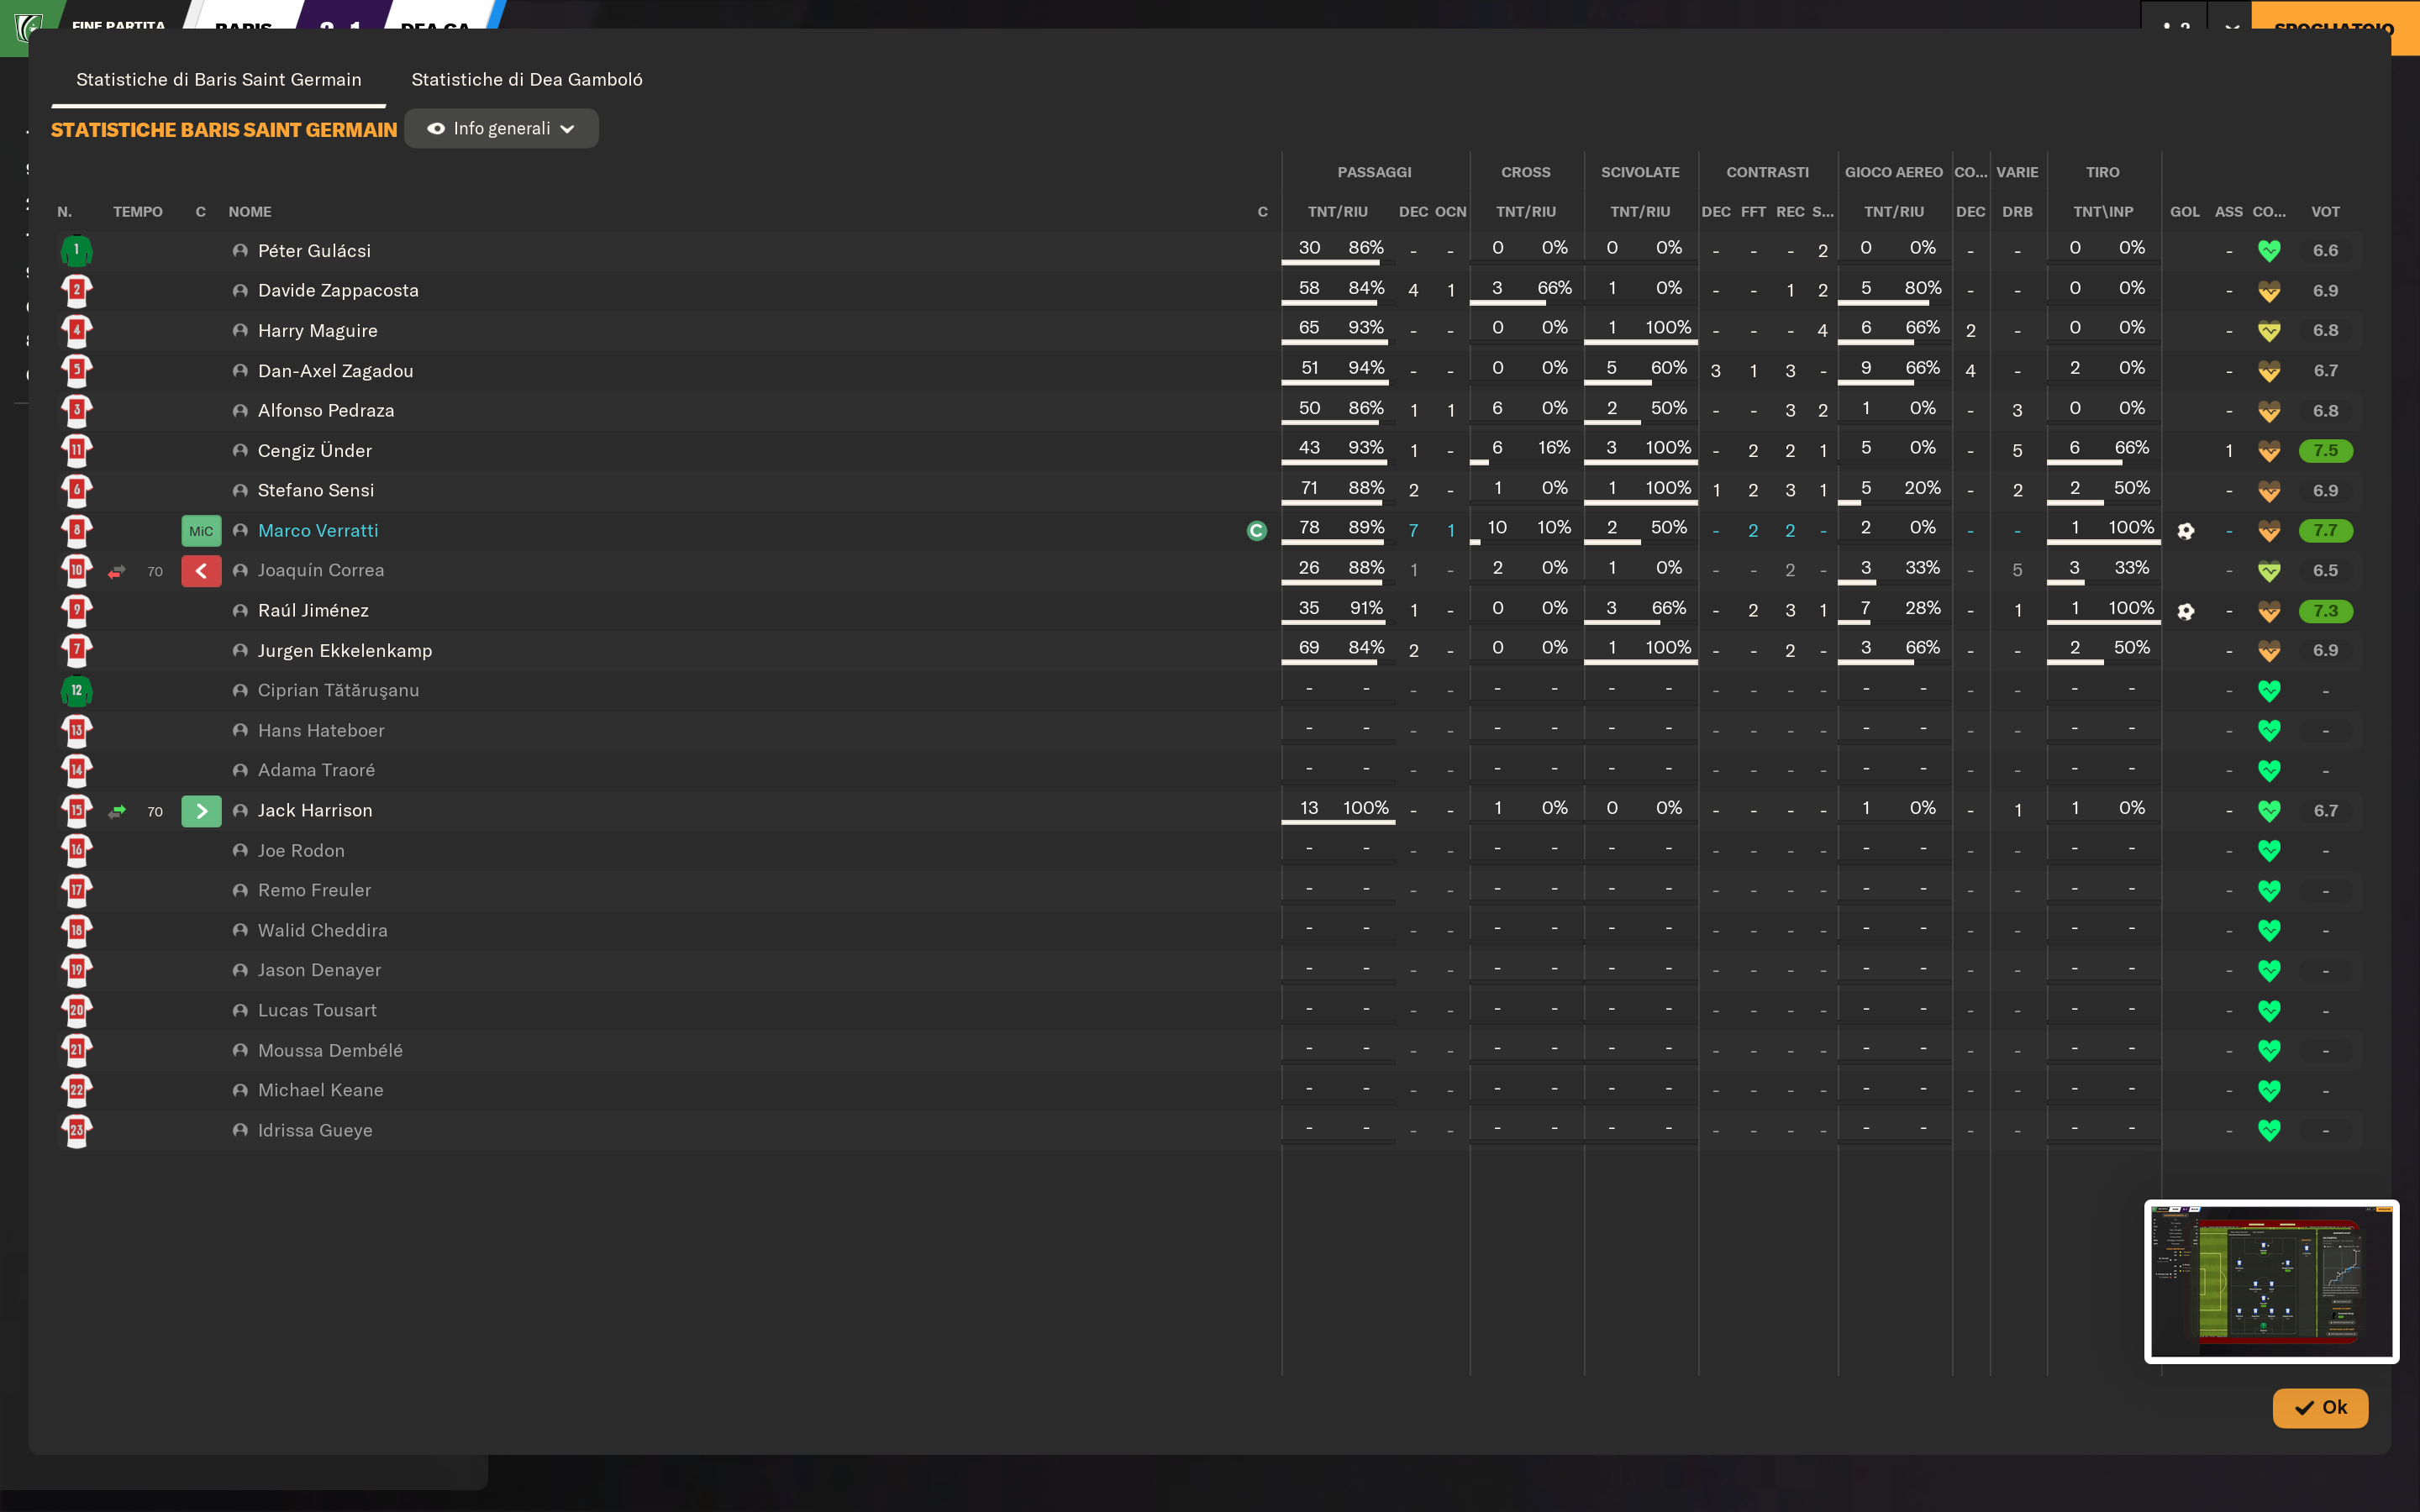Click the swap arrows icon on Correa's row
2420x1512 pixels.
(117, 571)
